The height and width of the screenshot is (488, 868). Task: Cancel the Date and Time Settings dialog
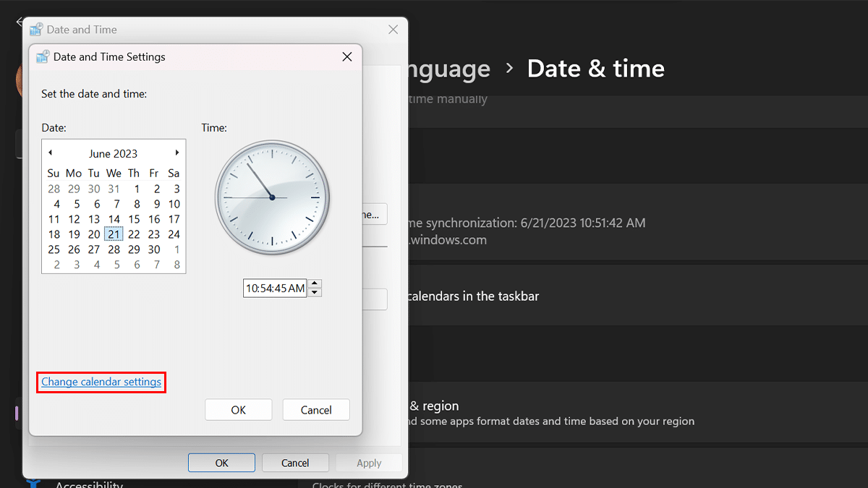[x=316, y=409]
